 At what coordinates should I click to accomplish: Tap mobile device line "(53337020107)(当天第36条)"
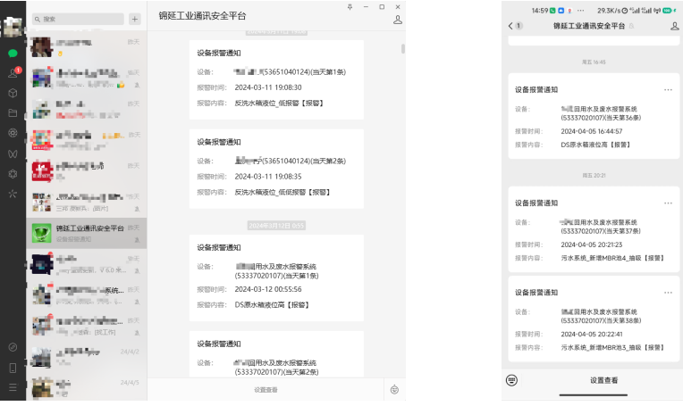(601, 118)
